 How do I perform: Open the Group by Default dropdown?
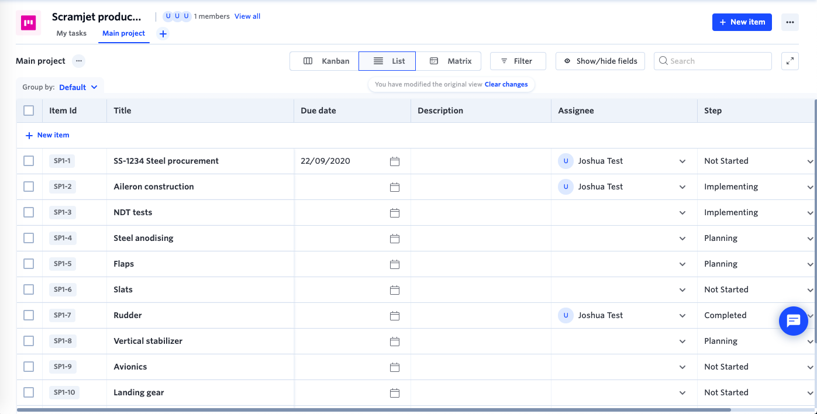(78, 87)
